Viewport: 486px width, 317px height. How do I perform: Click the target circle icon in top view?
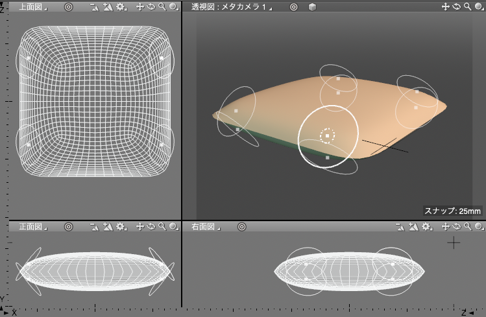tap(68, 6)
